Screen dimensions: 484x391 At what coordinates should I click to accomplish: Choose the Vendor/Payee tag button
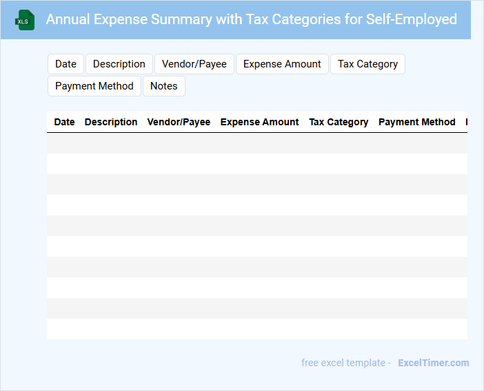coord(194,64)
